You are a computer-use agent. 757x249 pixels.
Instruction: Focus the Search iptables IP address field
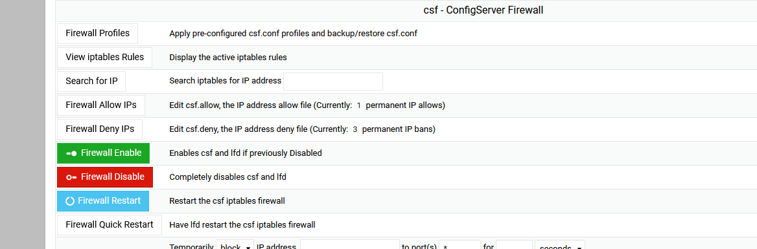point(333,81)
